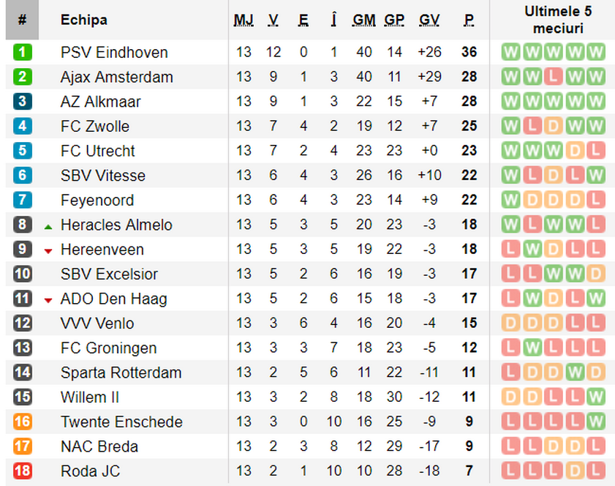Screen dimensions: 615x486
Task: Click the grey rank 12 badge
Action: (23, 323)
